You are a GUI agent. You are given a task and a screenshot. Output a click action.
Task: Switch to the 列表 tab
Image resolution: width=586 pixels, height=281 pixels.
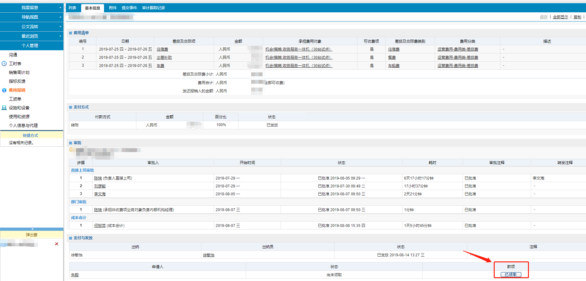coord(72,8)
